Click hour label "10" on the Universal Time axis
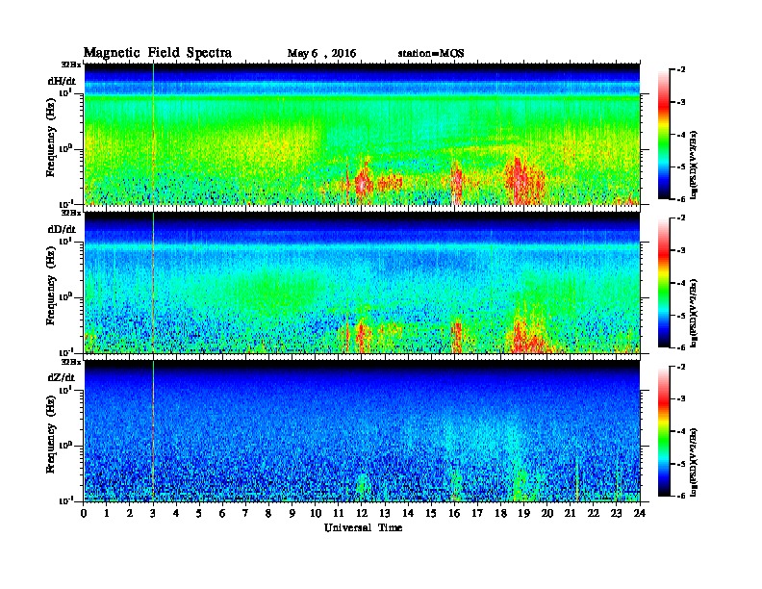The image size is (762, 589). coord(316,513)
